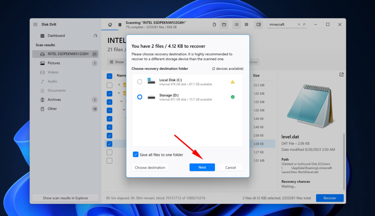This screenshot has width=375, height=216.
Task: Click Show scan results in Explorer
Action: point(65,198)
